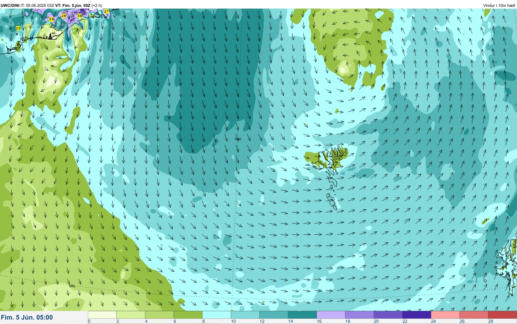Click the 'Fim. 5 Jún. 05:00' date label
Image resolution: width=517 pixels, height=324 pixels.
pos(27,318)
